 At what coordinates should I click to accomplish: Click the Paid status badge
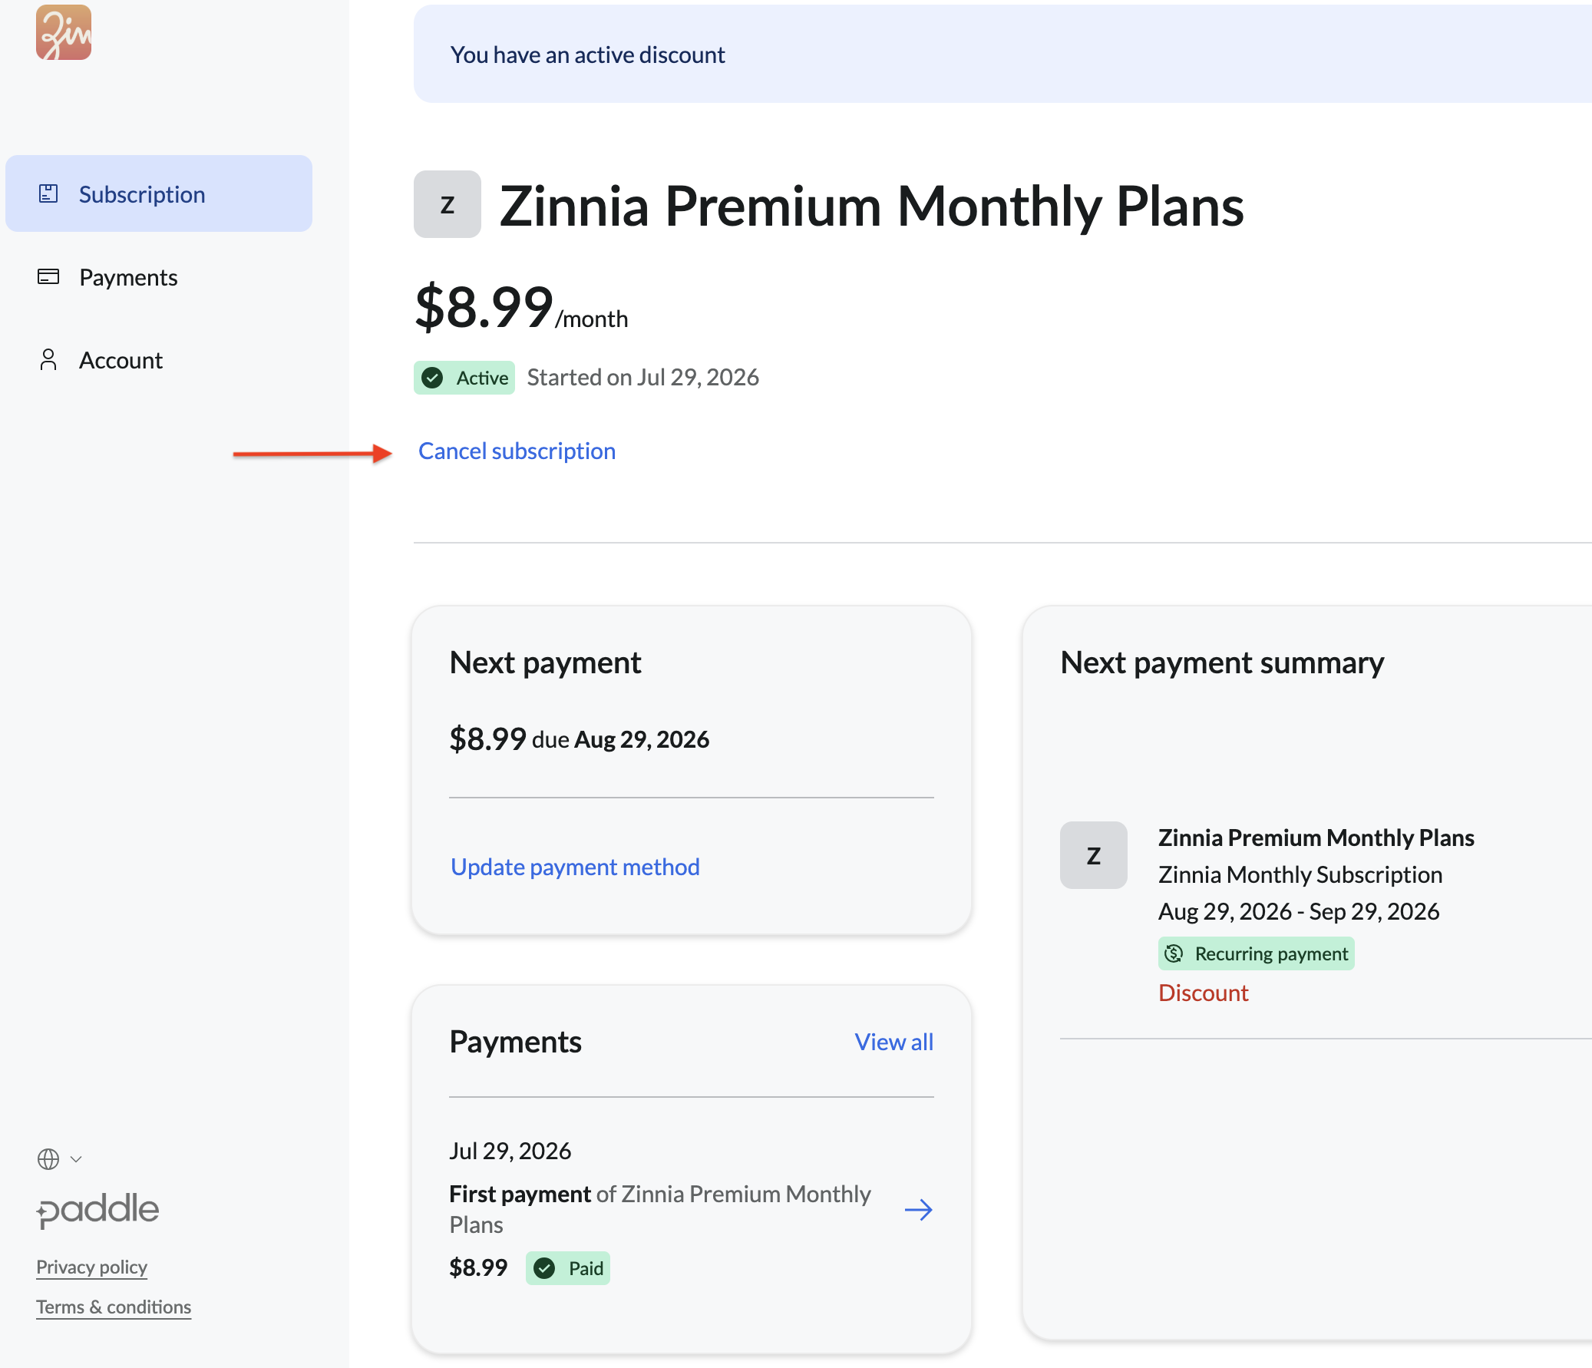point(568,1268)
